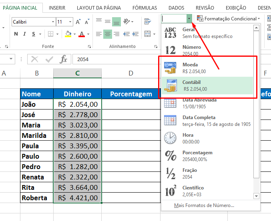Click the merge and center icon
Screen dimensions: 271x221
point(147,34)
